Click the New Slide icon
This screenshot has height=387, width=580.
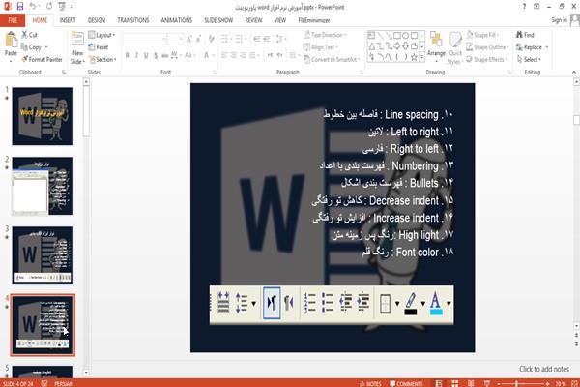(77, 40)
